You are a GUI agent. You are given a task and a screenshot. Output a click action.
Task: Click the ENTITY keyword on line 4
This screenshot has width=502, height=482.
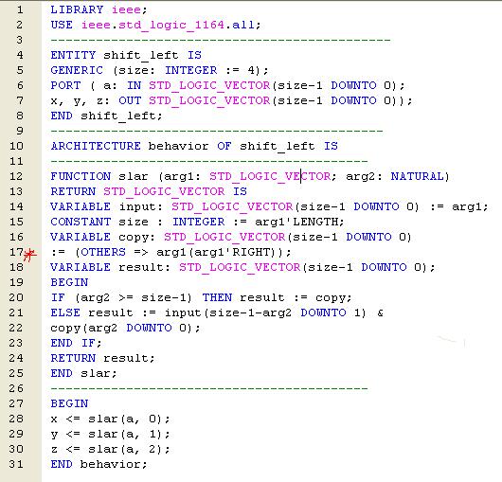pyautogui.click(x=73, y=55)
